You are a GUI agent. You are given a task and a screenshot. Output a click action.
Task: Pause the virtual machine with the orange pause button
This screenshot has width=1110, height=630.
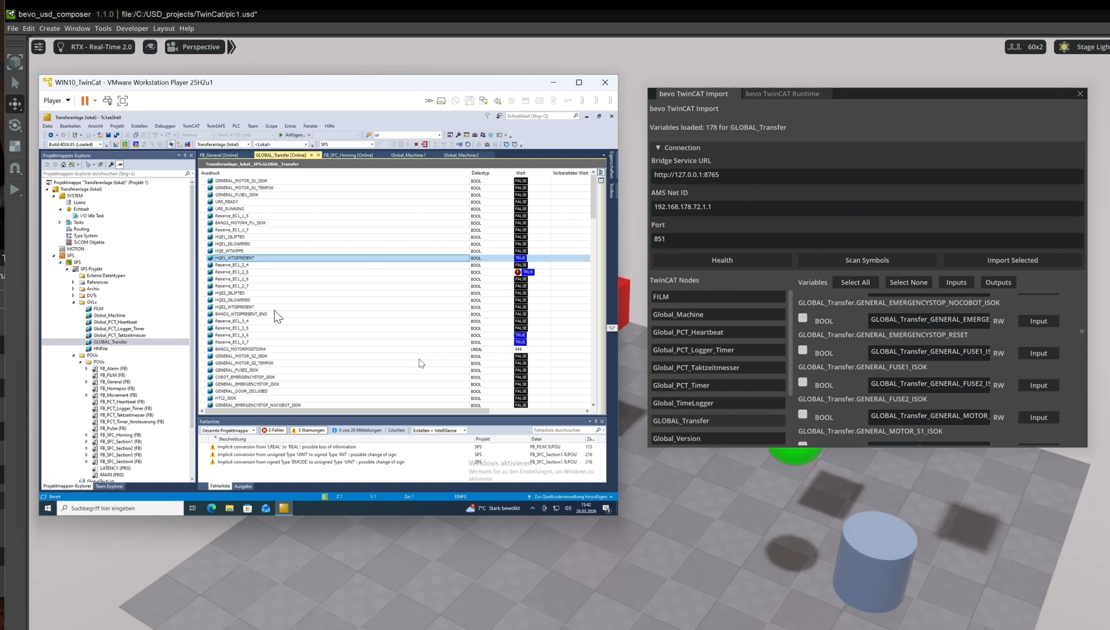click(x=84, y=100)
